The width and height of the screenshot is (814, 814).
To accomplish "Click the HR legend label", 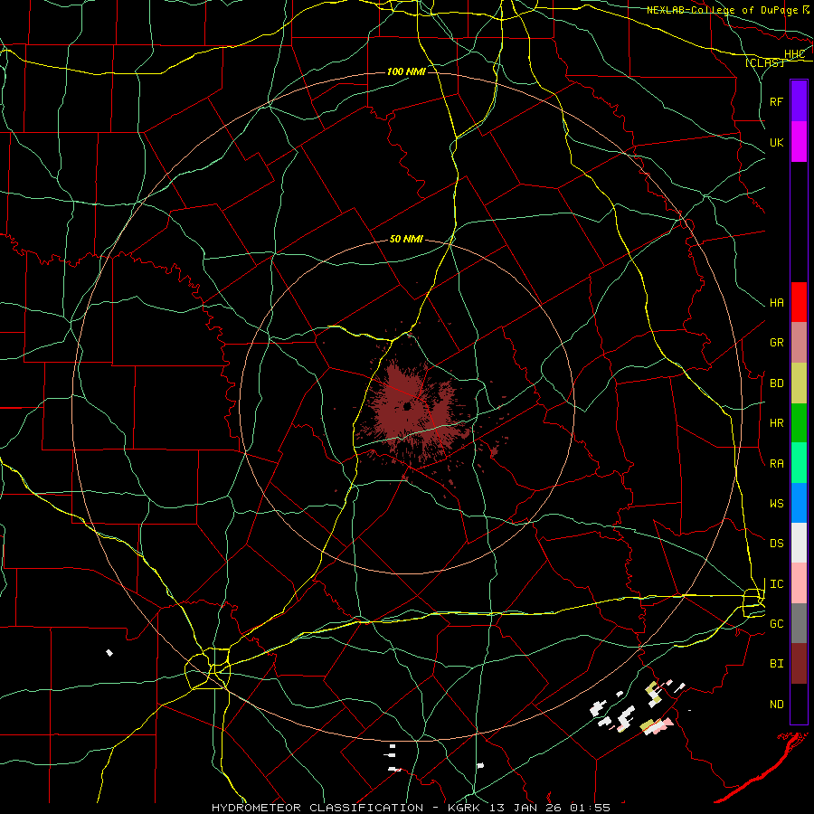I will pos(776,423).
